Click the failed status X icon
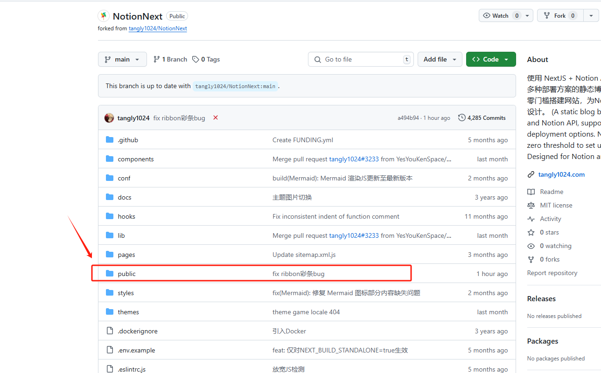 pos(216,117)
